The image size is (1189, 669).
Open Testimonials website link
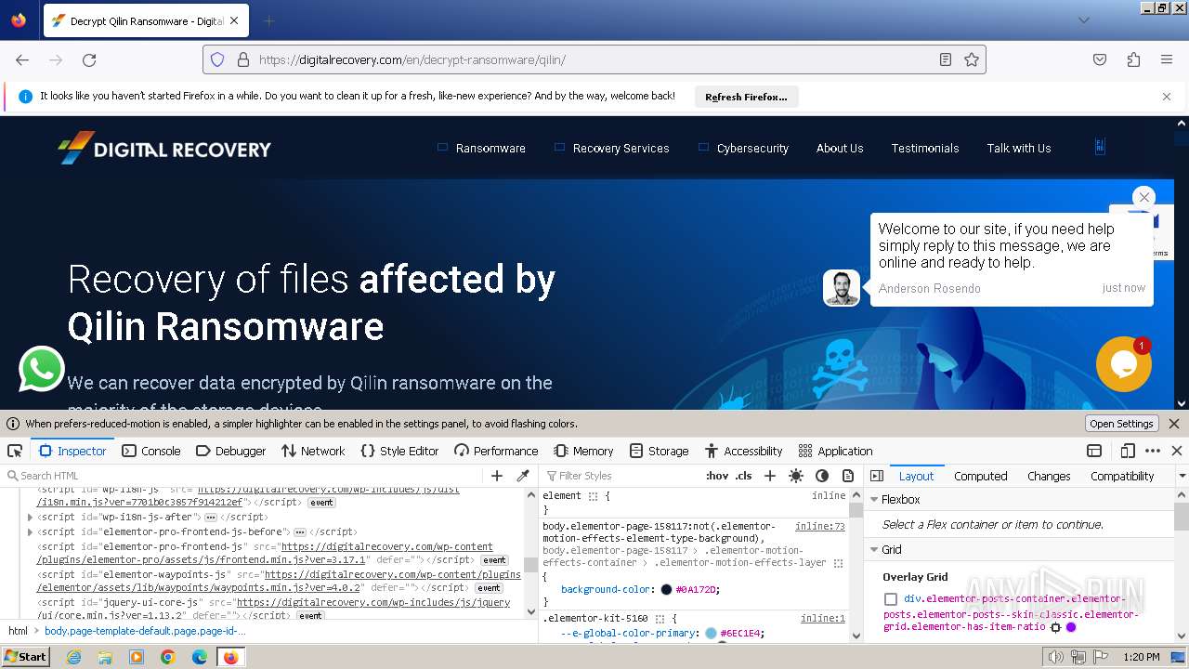click(925, 148)
